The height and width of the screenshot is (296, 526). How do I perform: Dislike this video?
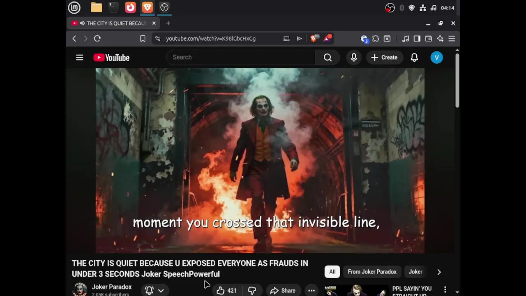(x=252, y=291)
